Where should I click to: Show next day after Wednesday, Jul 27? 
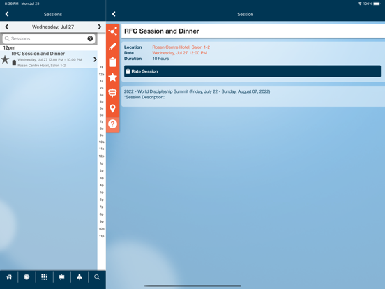click(100, 27)
